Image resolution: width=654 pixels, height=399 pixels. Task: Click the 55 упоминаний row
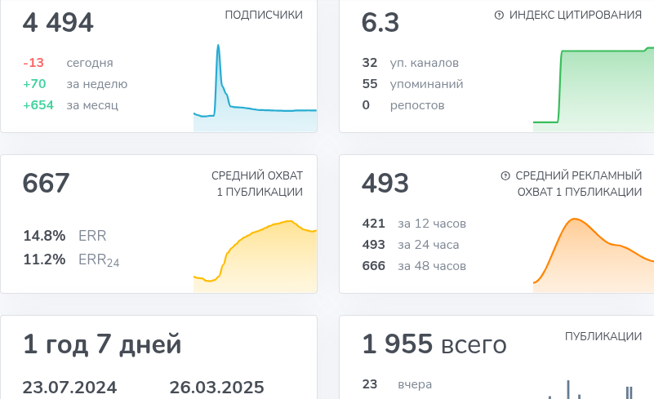click(412, 84)
